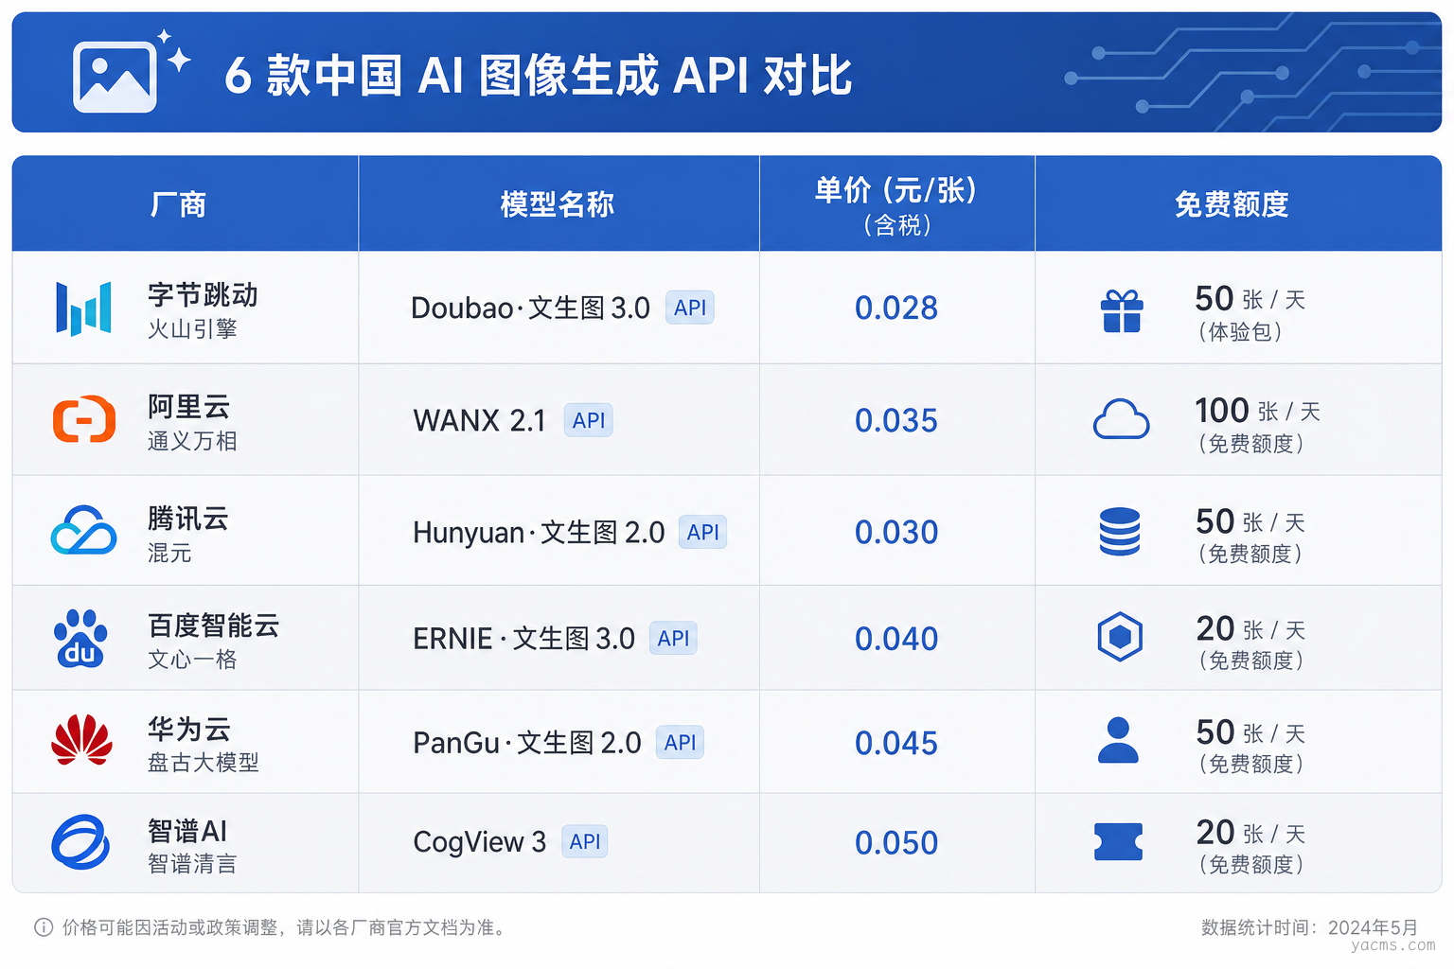Image resolution: width=1454 pixels, height=969 pixels.
Task: Click the gift box icon in 字节跳动 row
Action: tap(1122, 310)
